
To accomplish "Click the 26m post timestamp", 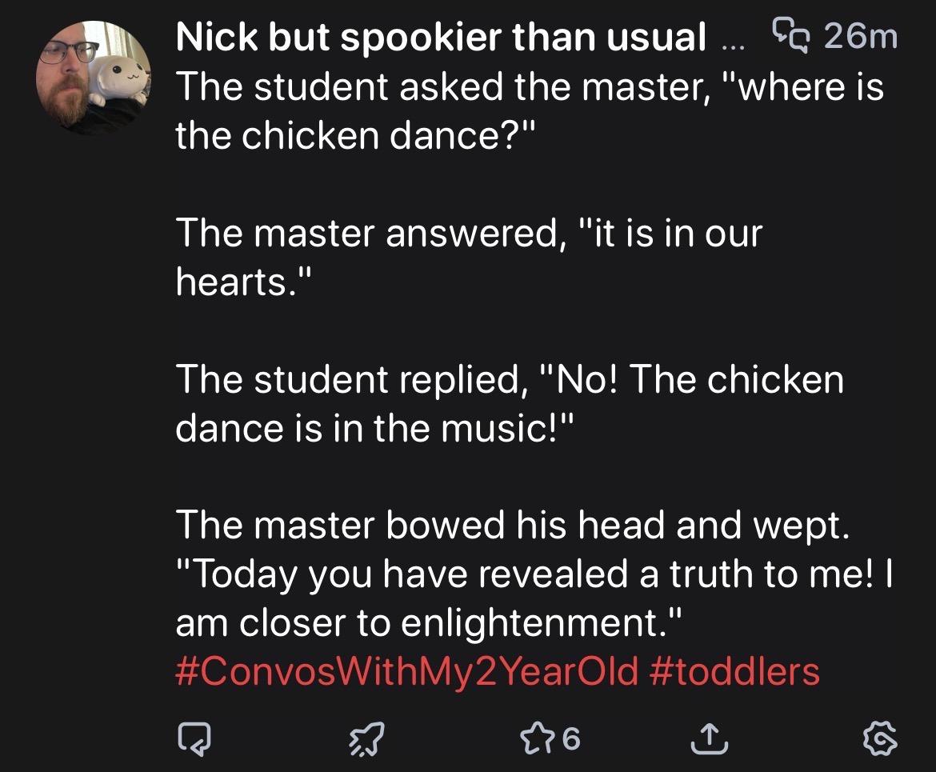I will click(859, 37).
